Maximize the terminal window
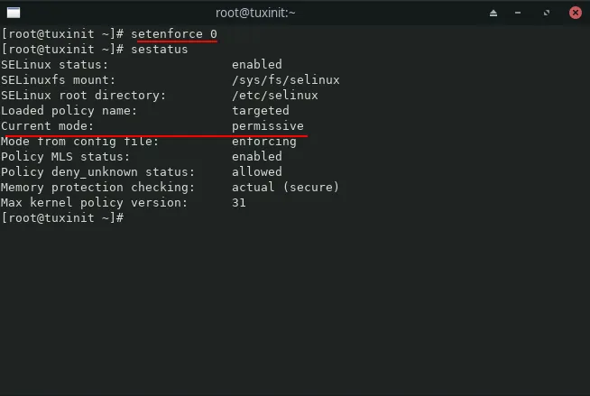The width and height of the screenshot is (590, 396). coord(547,13)
